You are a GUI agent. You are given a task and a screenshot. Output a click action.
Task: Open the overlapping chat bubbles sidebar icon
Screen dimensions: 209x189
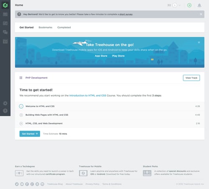tap(5, 32)
